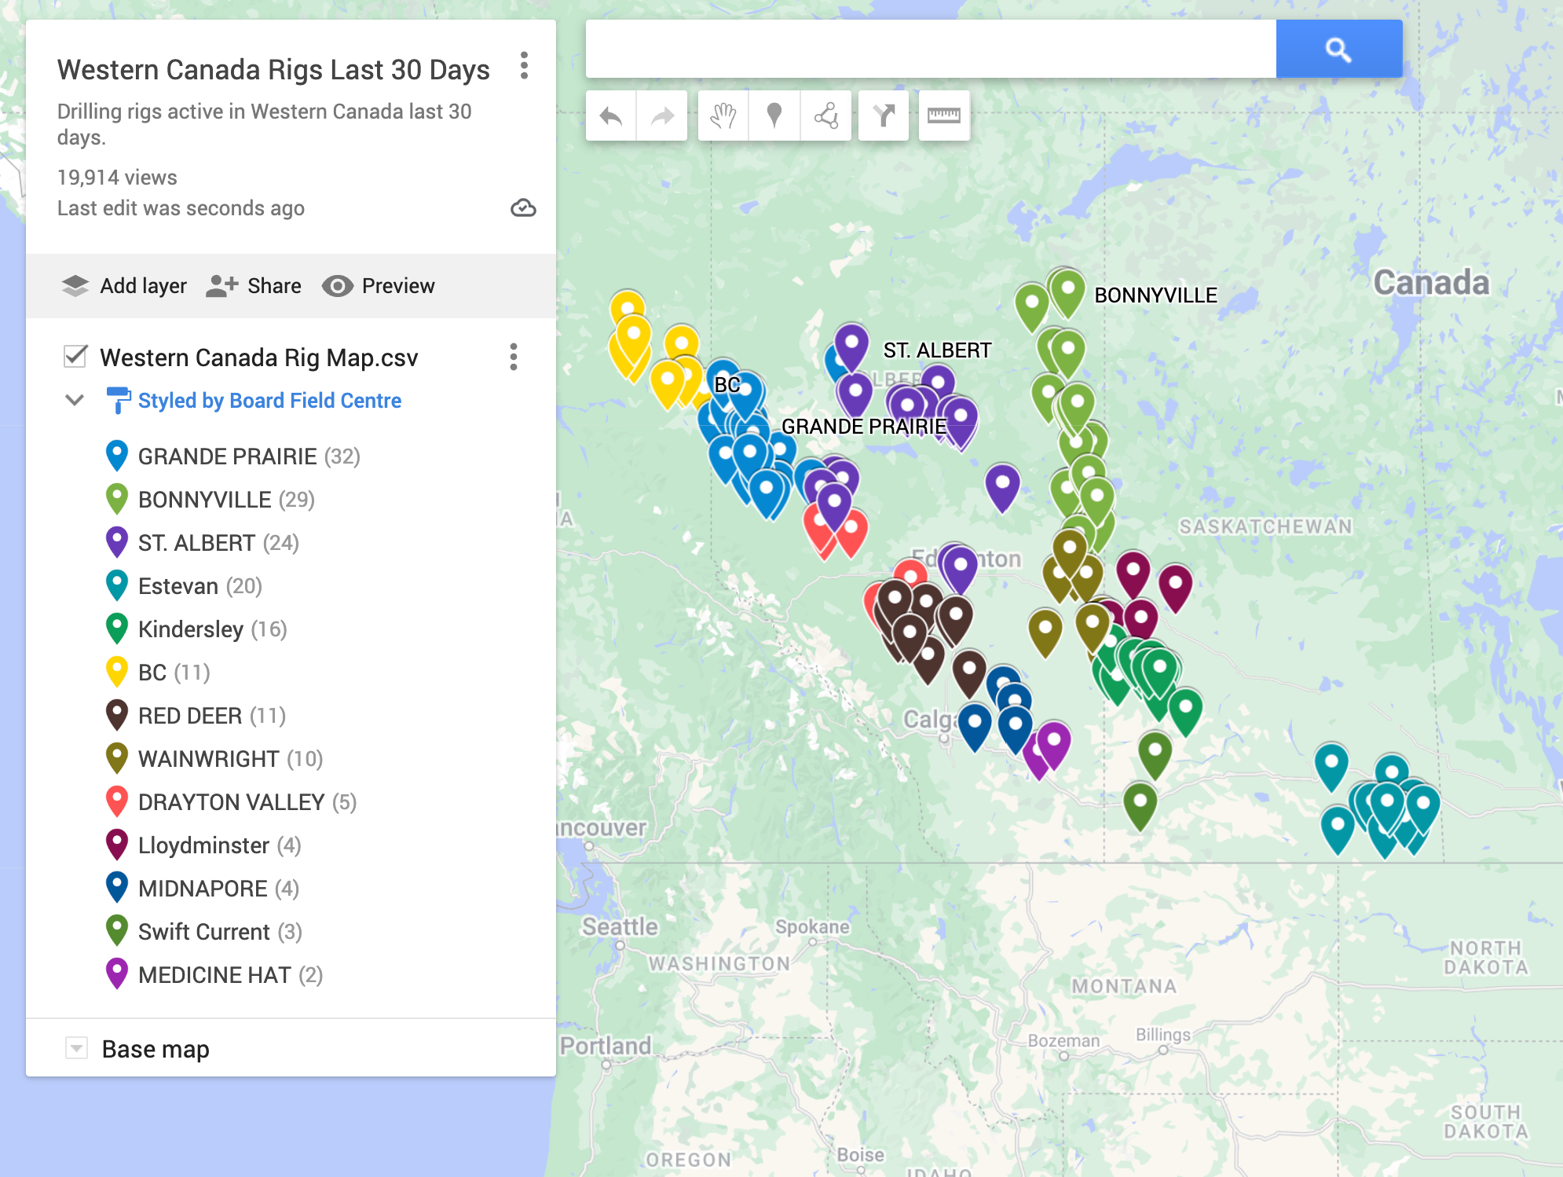1563x1177 pixels.
Task: Select the Estevan group marker icon
Action: [116, 585]
